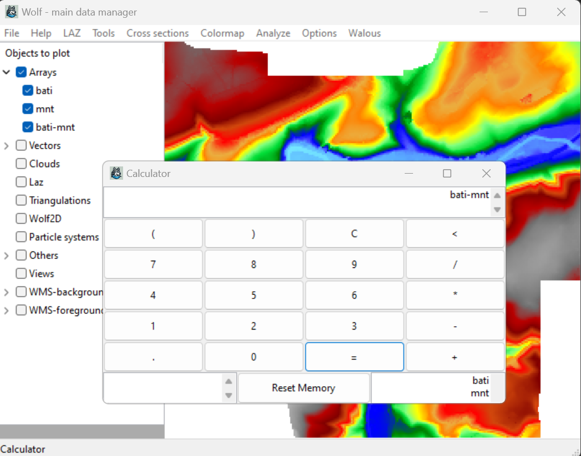Open the Colormap menu

tap(222, 33)
